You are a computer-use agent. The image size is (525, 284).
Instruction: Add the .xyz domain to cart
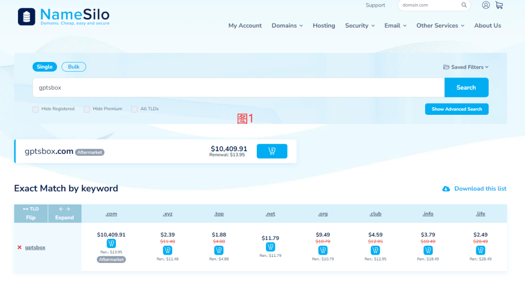click(168, 250)
